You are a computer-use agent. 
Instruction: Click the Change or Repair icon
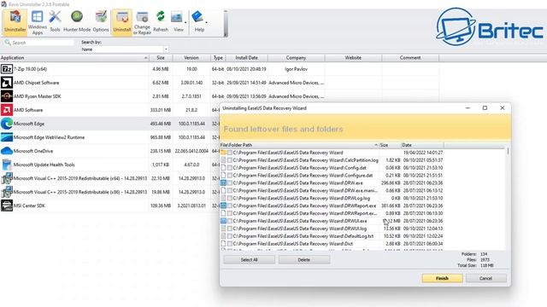142,23
